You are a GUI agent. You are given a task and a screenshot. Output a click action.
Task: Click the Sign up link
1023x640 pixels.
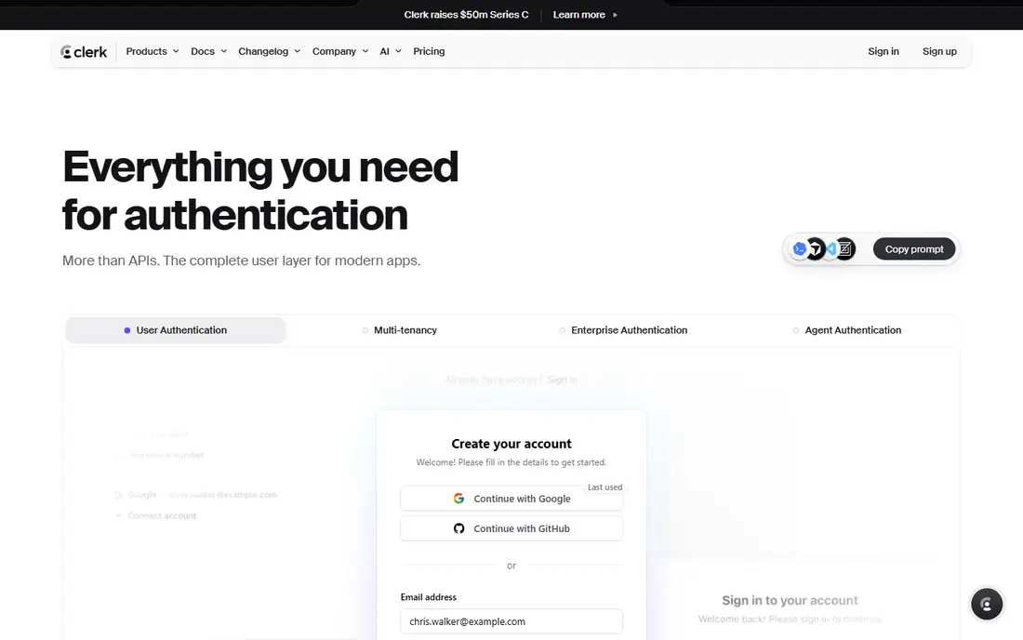(939, 51)
